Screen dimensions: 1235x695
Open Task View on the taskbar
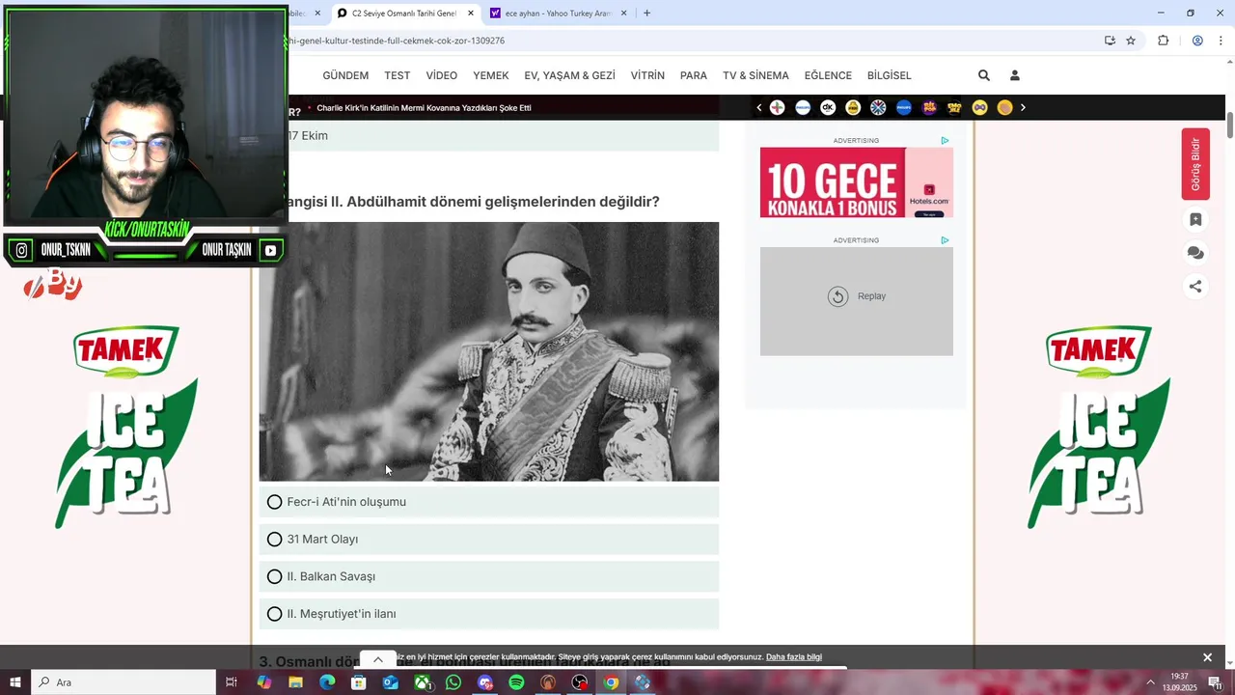[x=232, y=682]
